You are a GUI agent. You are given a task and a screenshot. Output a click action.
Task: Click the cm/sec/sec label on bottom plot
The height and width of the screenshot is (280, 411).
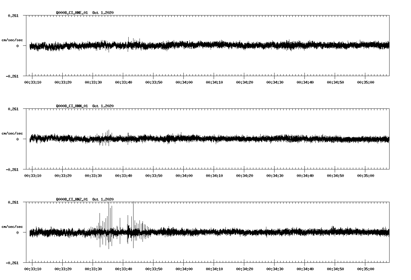point(13,226)
